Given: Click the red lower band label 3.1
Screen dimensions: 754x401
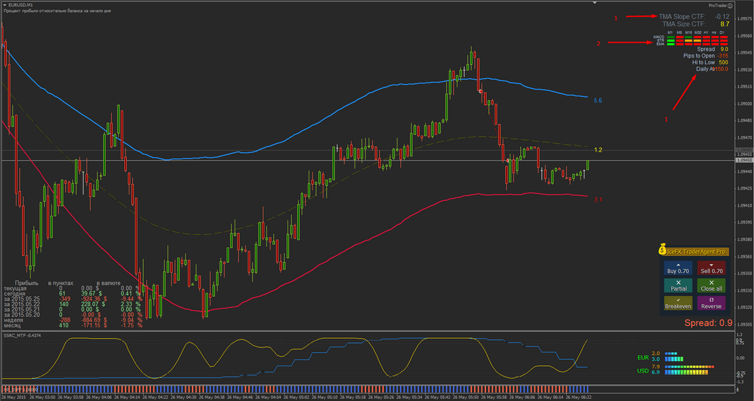Looking at the screenshot, I should tap(598, 199).
